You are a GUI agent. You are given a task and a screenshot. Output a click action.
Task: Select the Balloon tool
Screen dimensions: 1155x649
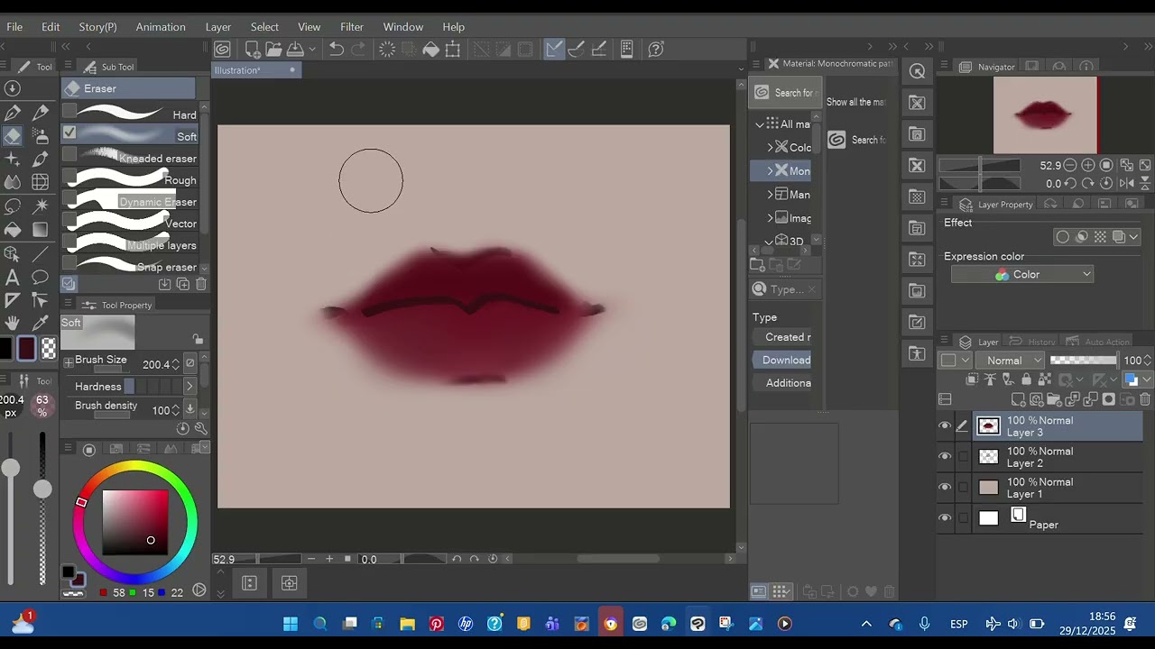41,277
